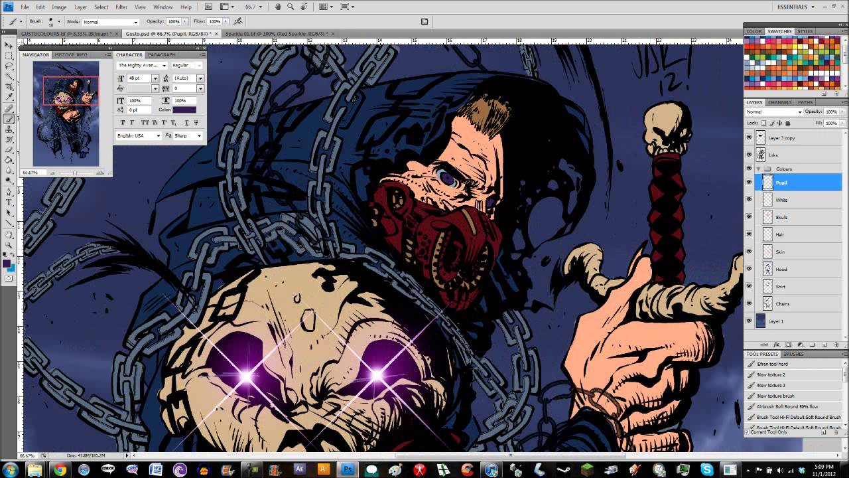Select the Crop tool

tap(9, 87)
